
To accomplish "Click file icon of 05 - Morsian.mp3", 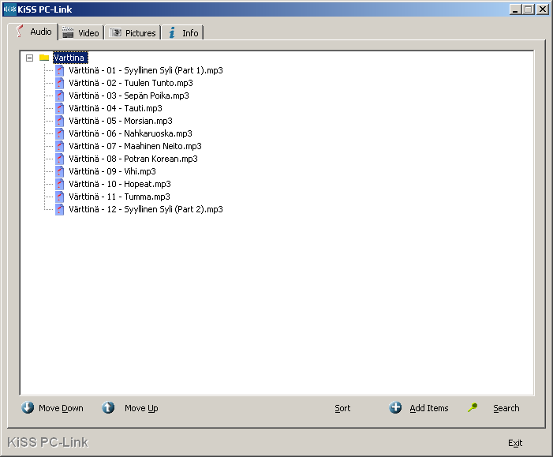I will pos(60,121).
